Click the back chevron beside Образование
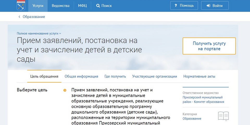 (x=19, y=17)
